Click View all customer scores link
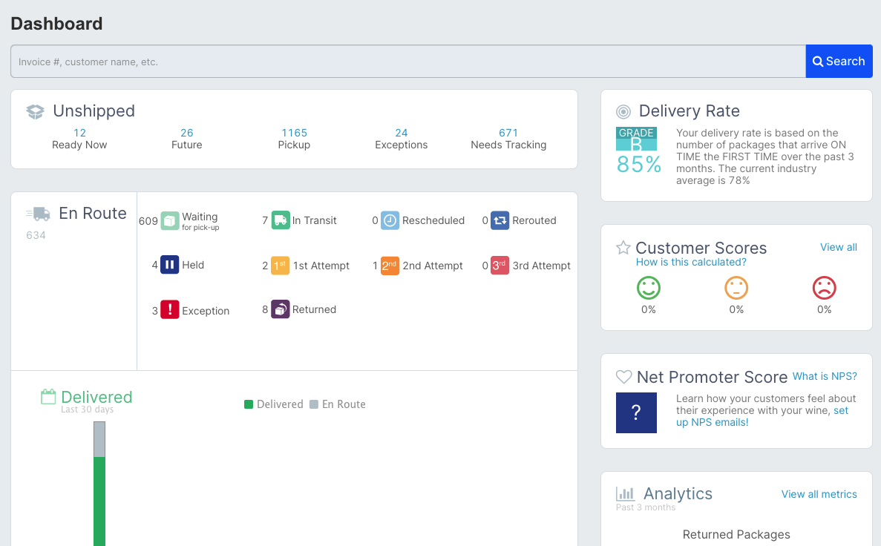The height and width of the screenshot is (546, 881). click(838, 247)
